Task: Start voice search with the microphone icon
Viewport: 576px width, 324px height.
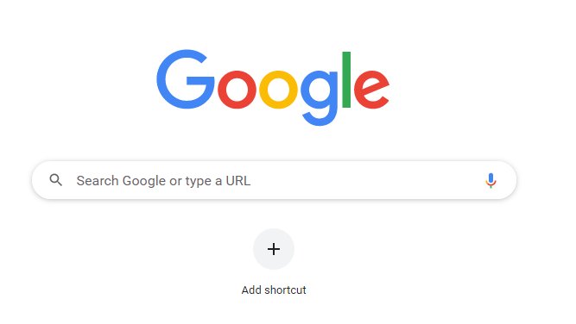Action: [491, 180]
